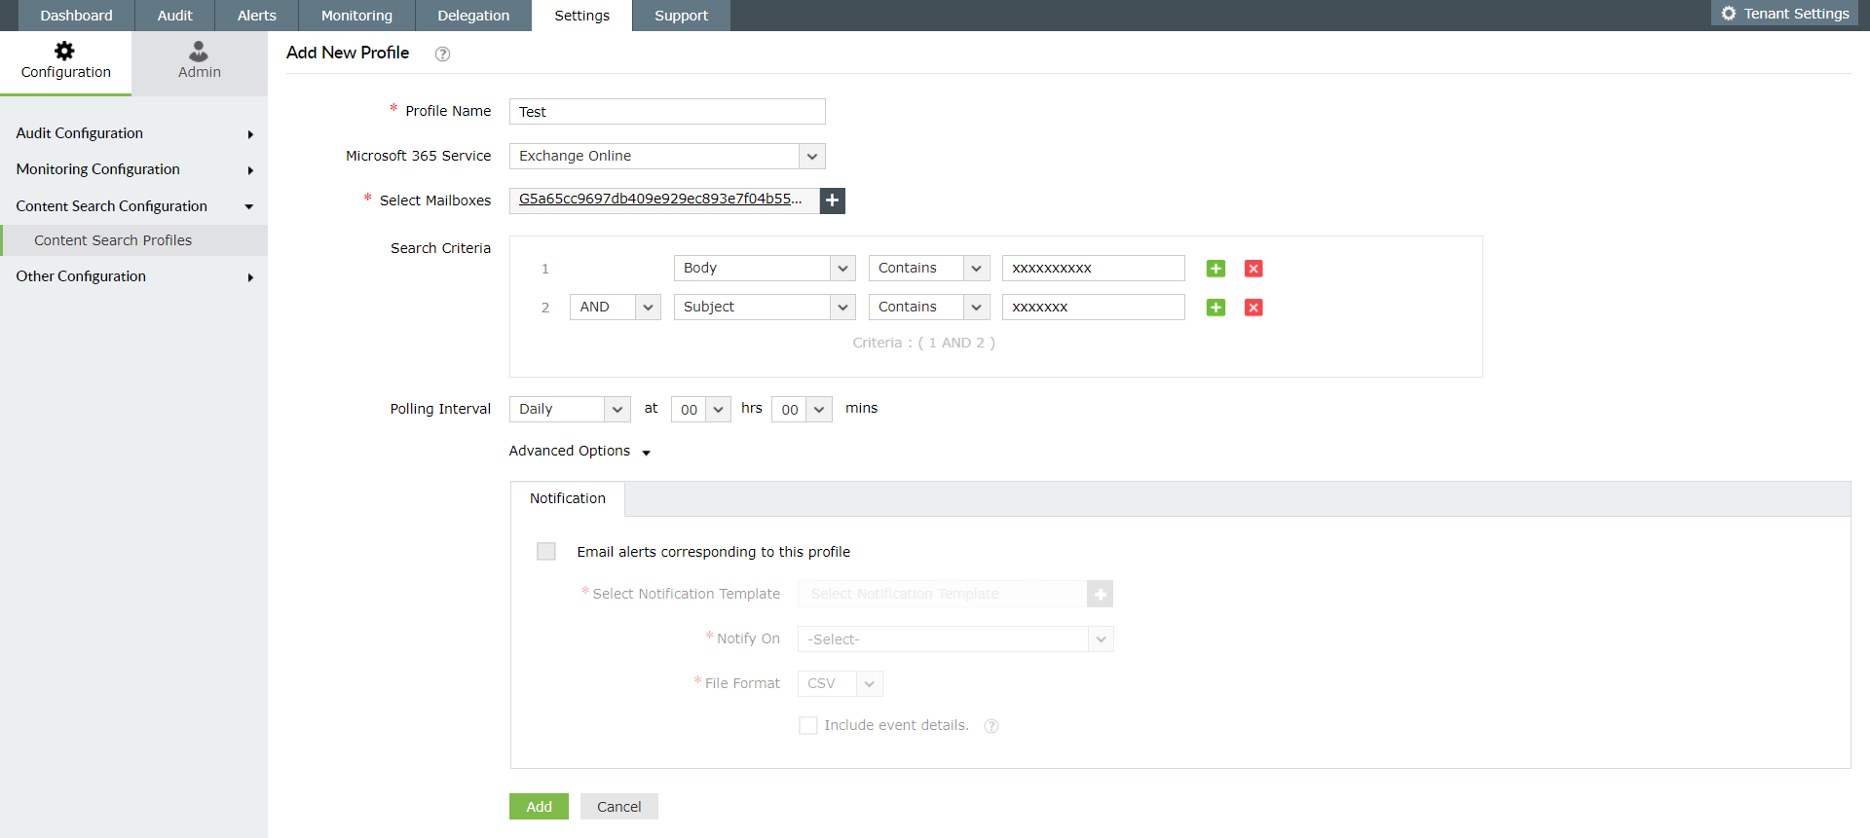
Task: Open the Support tab
Action: [x=681, y=16]
